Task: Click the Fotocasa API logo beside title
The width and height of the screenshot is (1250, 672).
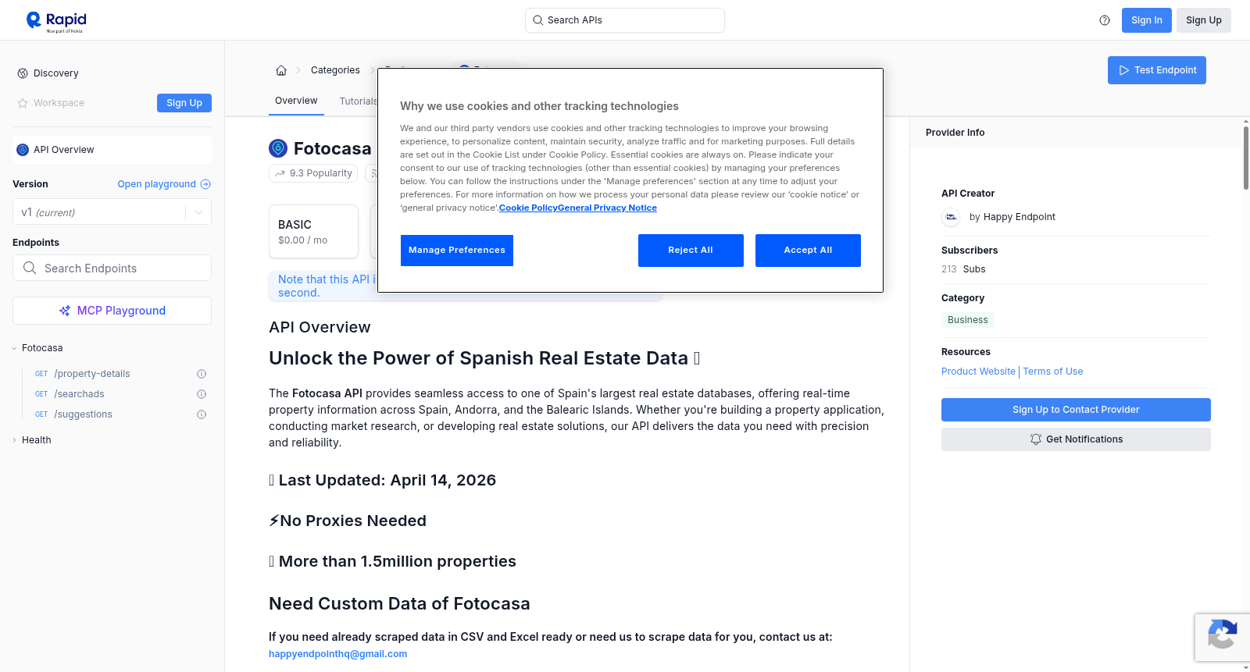Action: 278,148
